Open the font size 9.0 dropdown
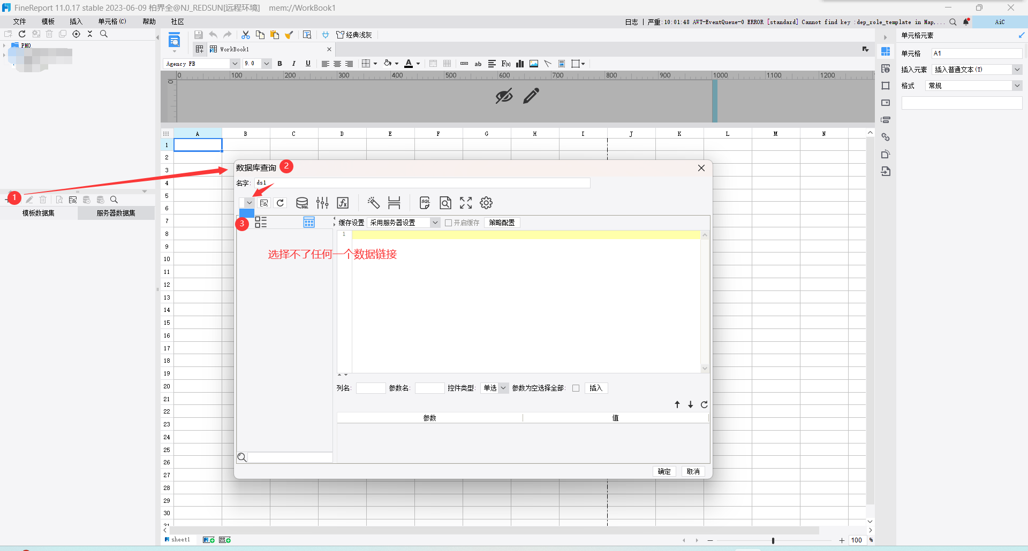The width and height of the screenshot is (1028, 551). coord(266,64)
